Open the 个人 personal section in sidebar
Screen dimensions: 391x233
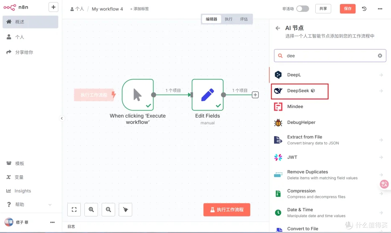pyautogui.click(x=30, y=37)
